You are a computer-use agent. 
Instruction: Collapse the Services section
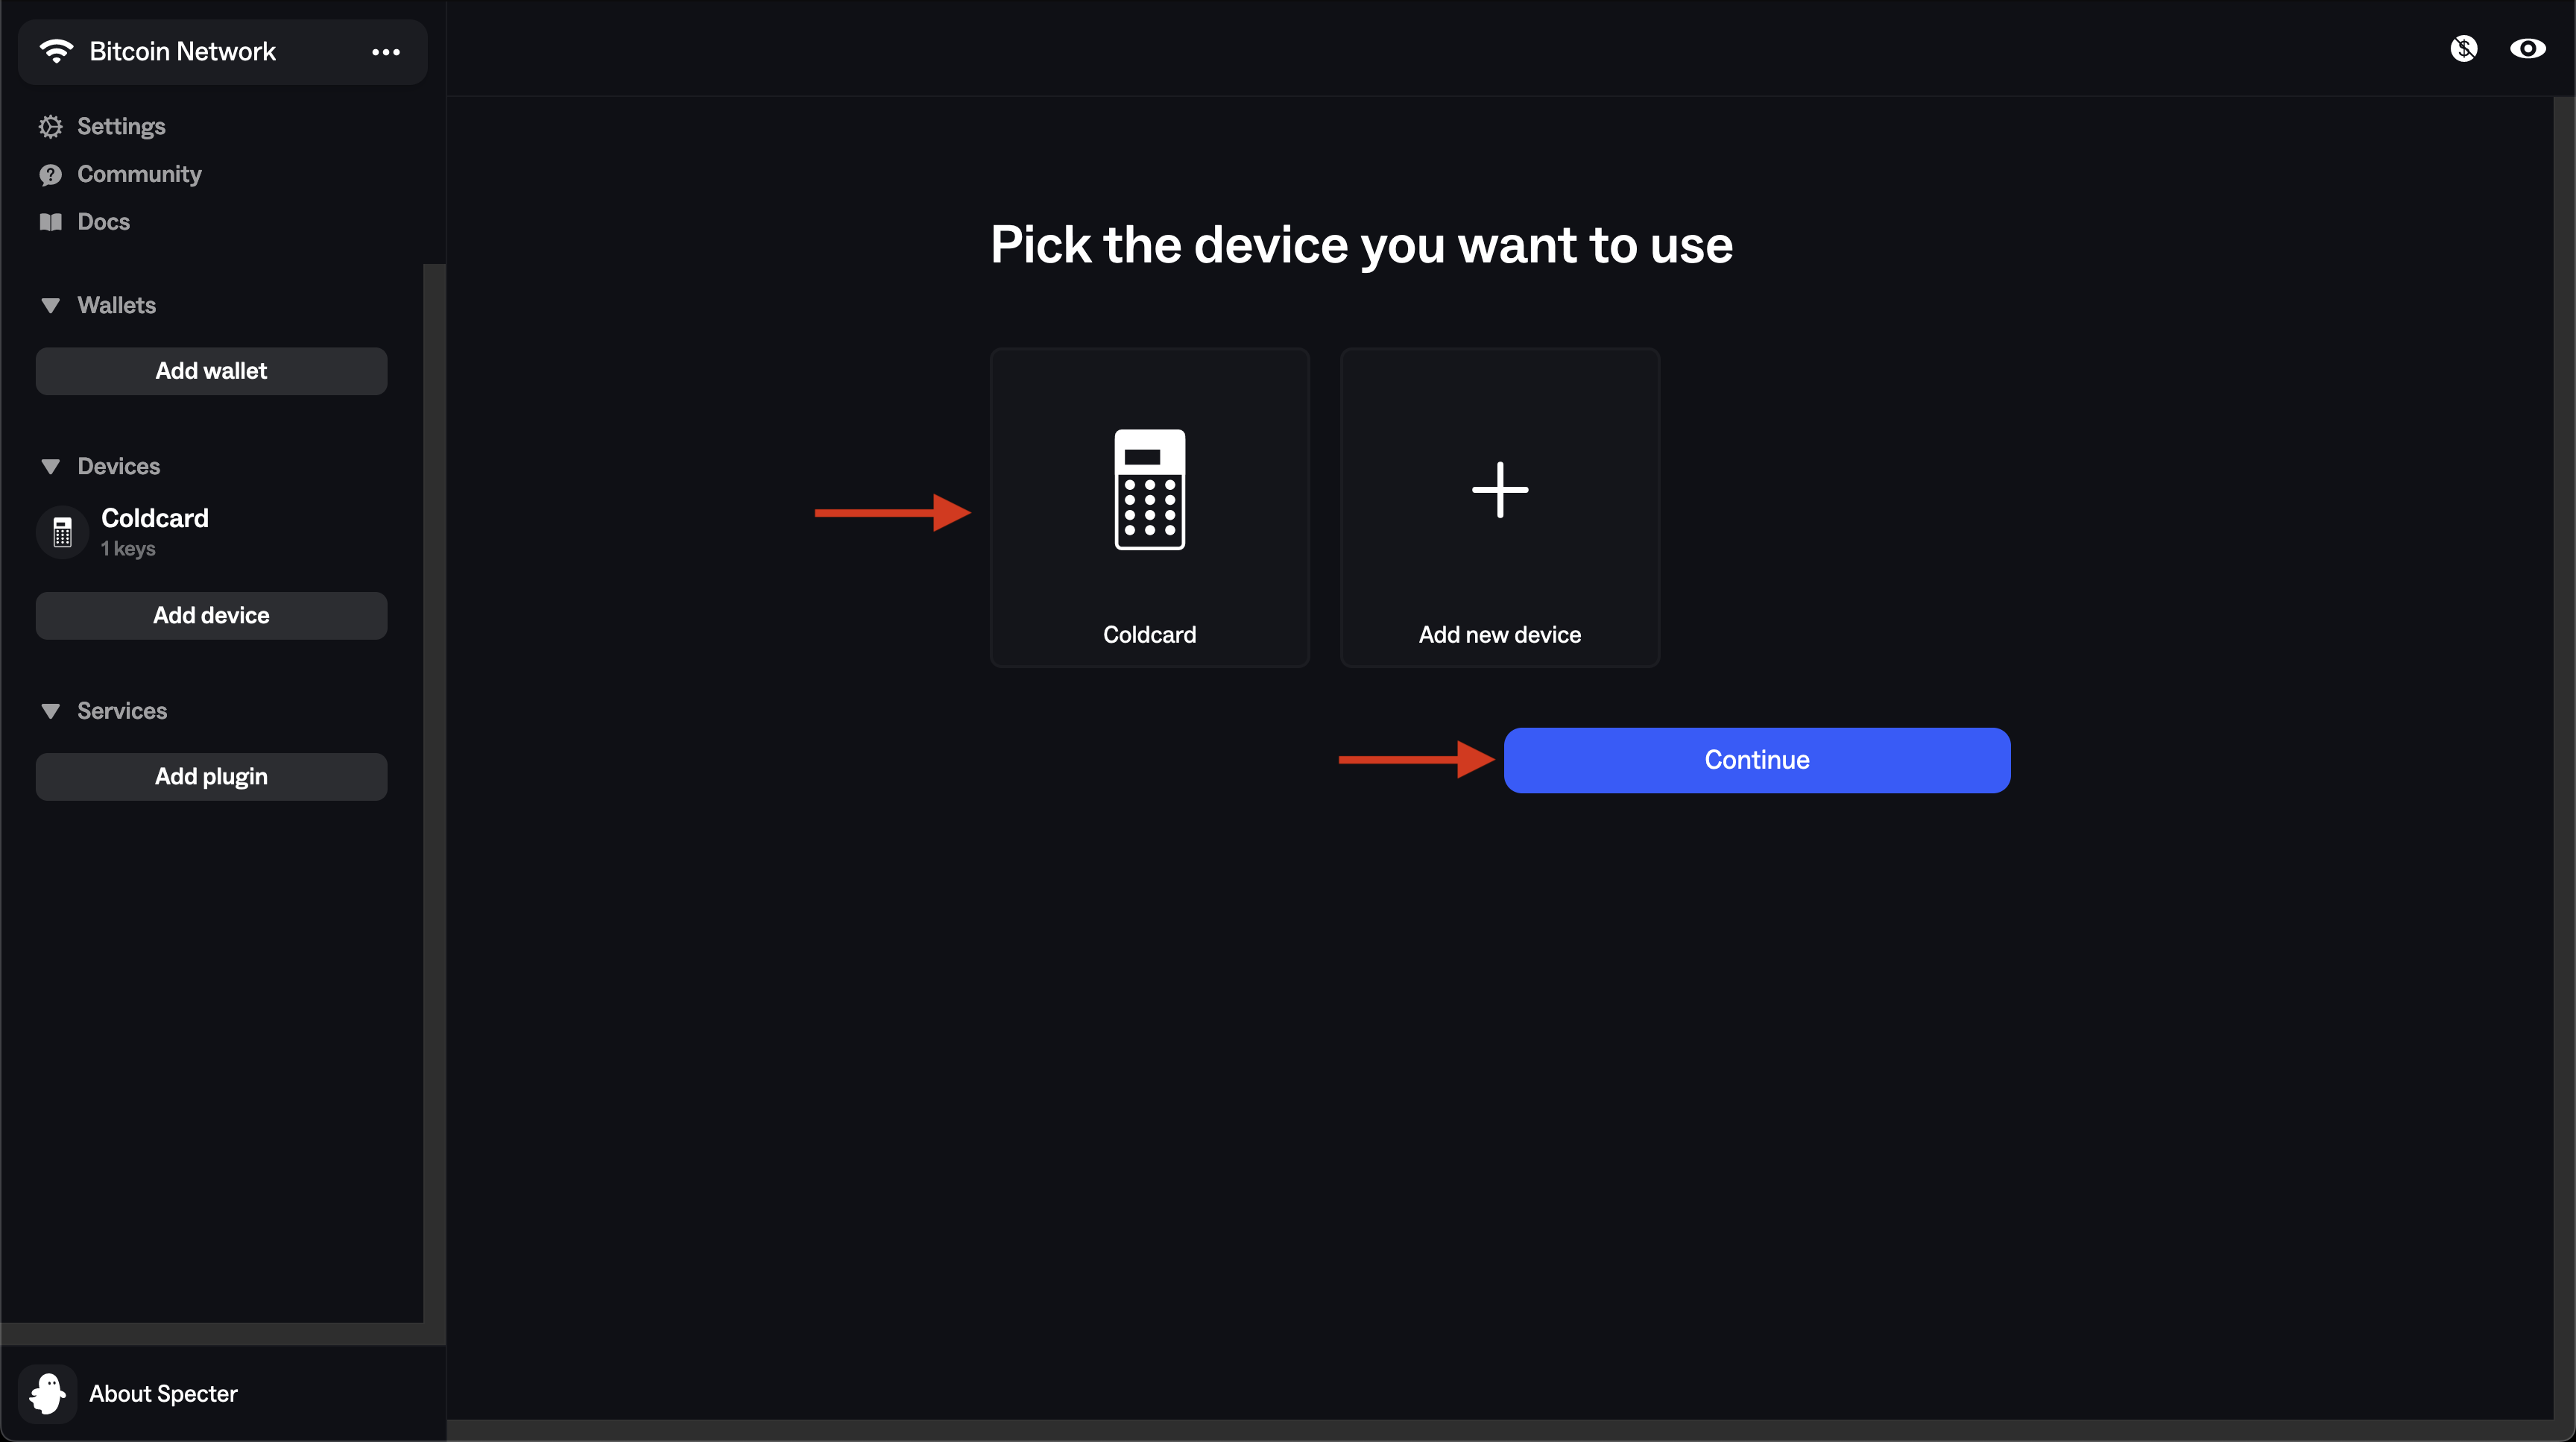click(x=50, y=711)
